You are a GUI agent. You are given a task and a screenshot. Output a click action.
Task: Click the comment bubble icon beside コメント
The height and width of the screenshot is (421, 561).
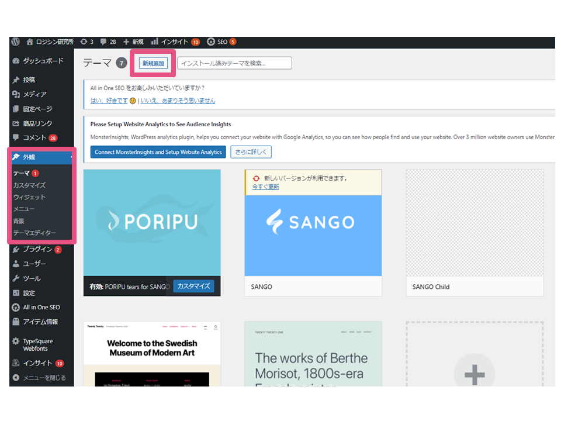click(x=16, y=137)
